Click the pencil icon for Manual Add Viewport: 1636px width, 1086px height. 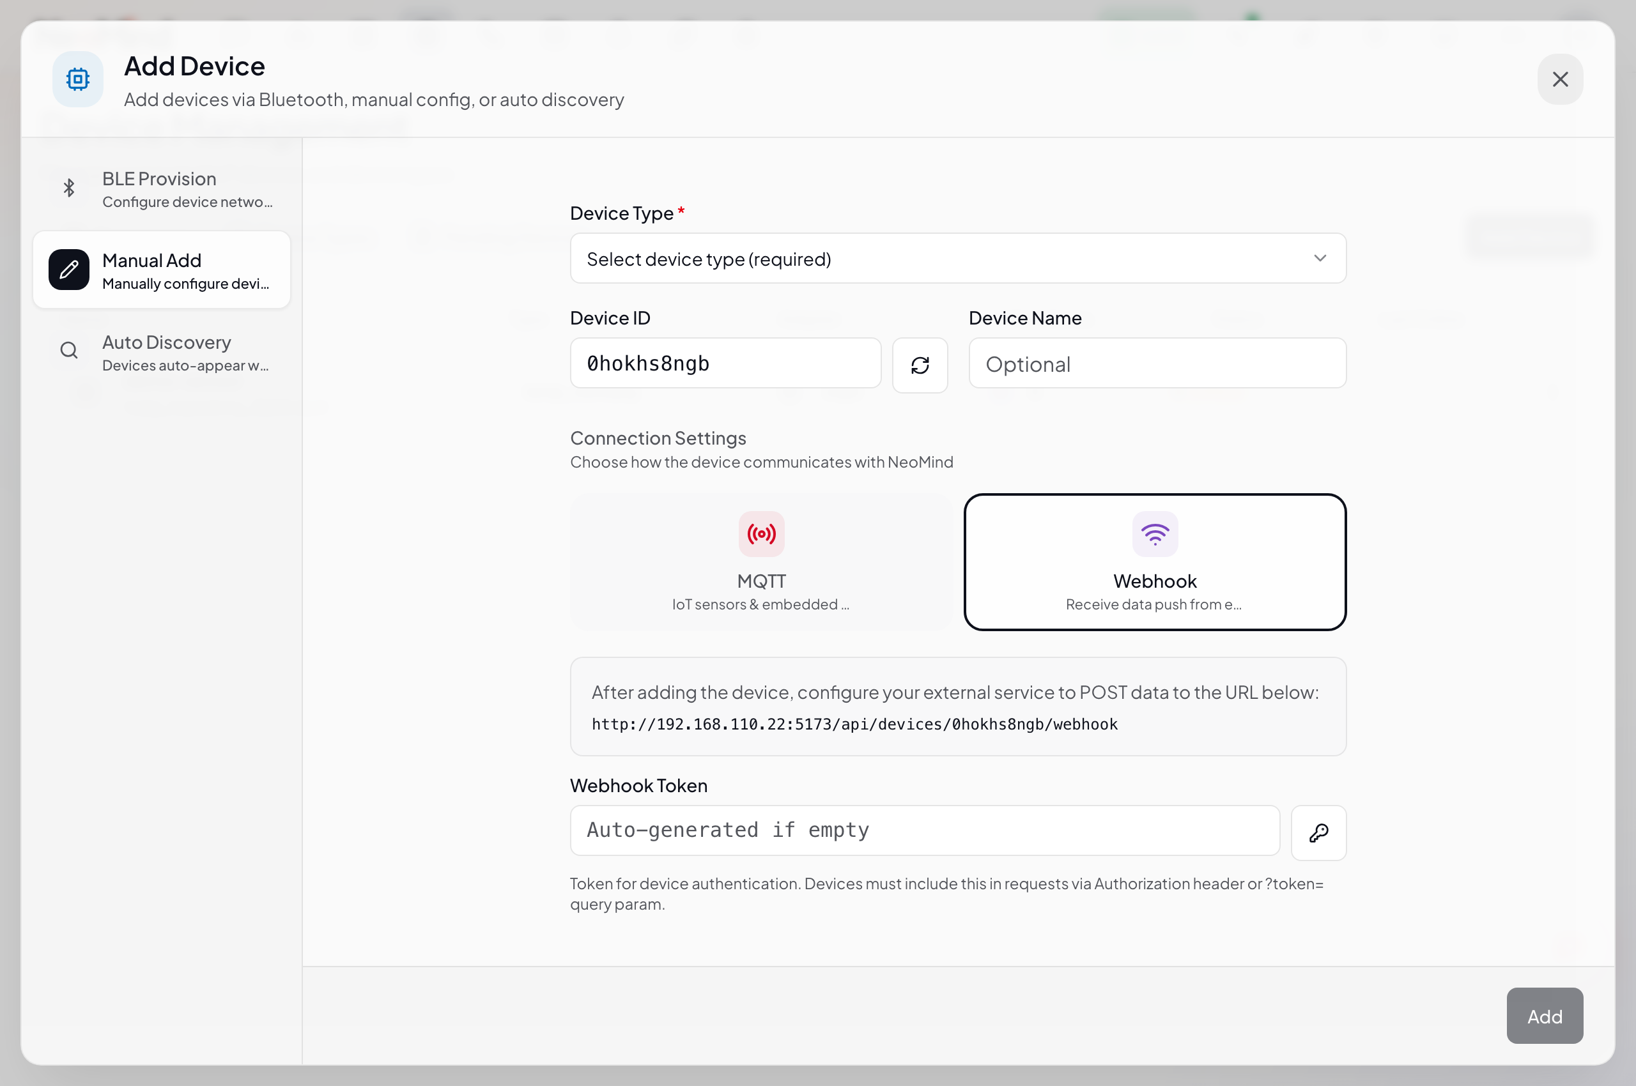click(x=68, y=270)
